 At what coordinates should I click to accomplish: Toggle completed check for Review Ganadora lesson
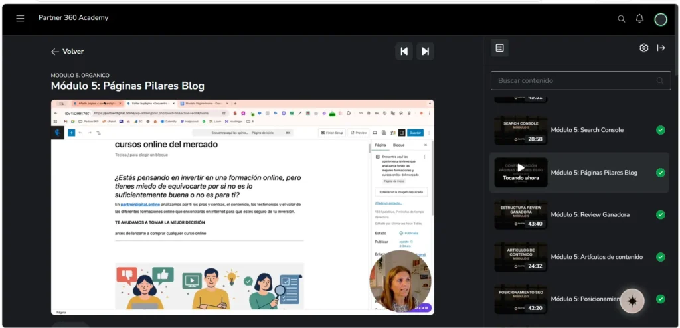[661, 214]
